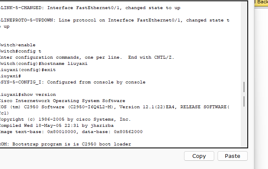
Task: Click the Paste button
Action: (232, 156)
